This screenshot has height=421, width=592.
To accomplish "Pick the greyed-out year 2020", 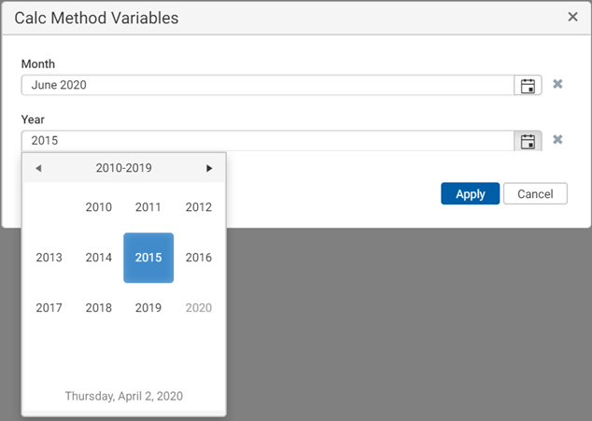I will [x=198, y=308].
